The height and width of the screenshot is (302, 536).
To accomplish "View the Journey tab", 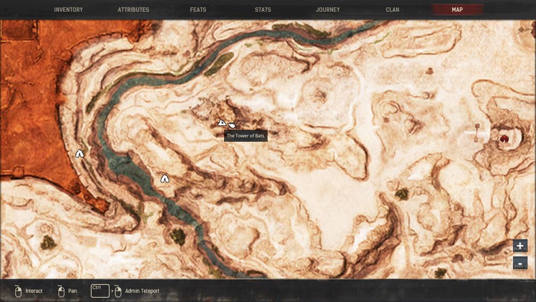I will (x=327, y=10).
